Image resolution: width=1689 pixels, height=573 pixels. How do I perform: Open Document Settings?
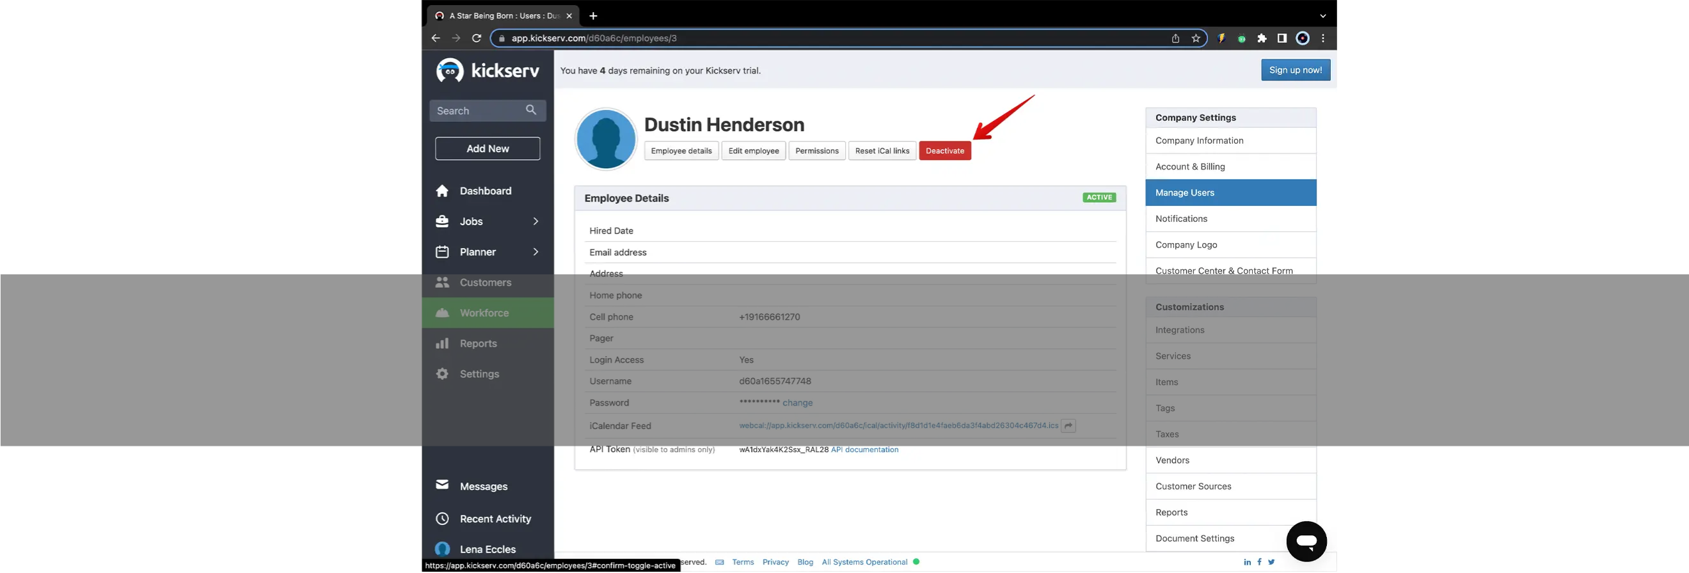1231,539
